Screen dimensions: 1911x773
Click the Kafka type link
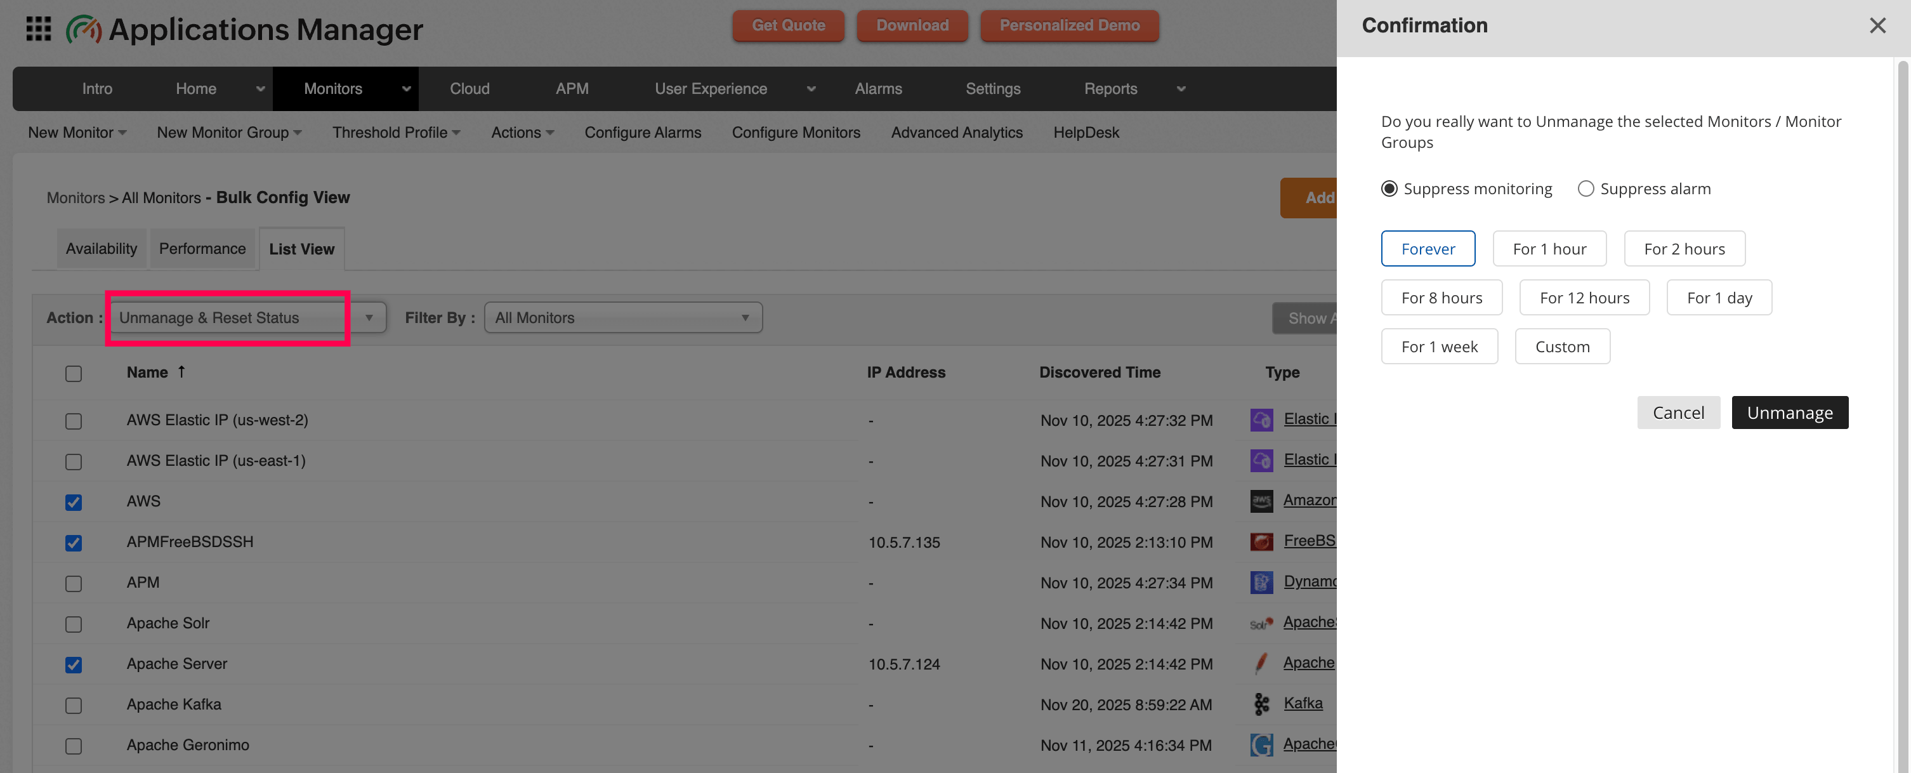point(1303,703)
